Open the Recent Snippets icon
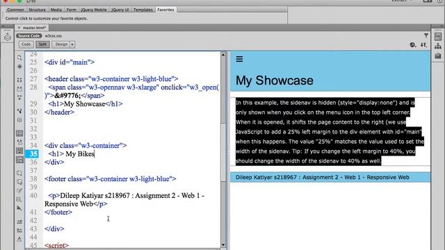This screenshot has height=250, width=445. coord(19,199)
